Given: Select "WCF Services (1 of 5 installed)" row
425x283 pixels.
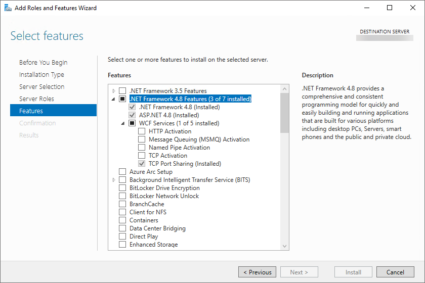Looking at the screenshot, I should tap(179, 123).
